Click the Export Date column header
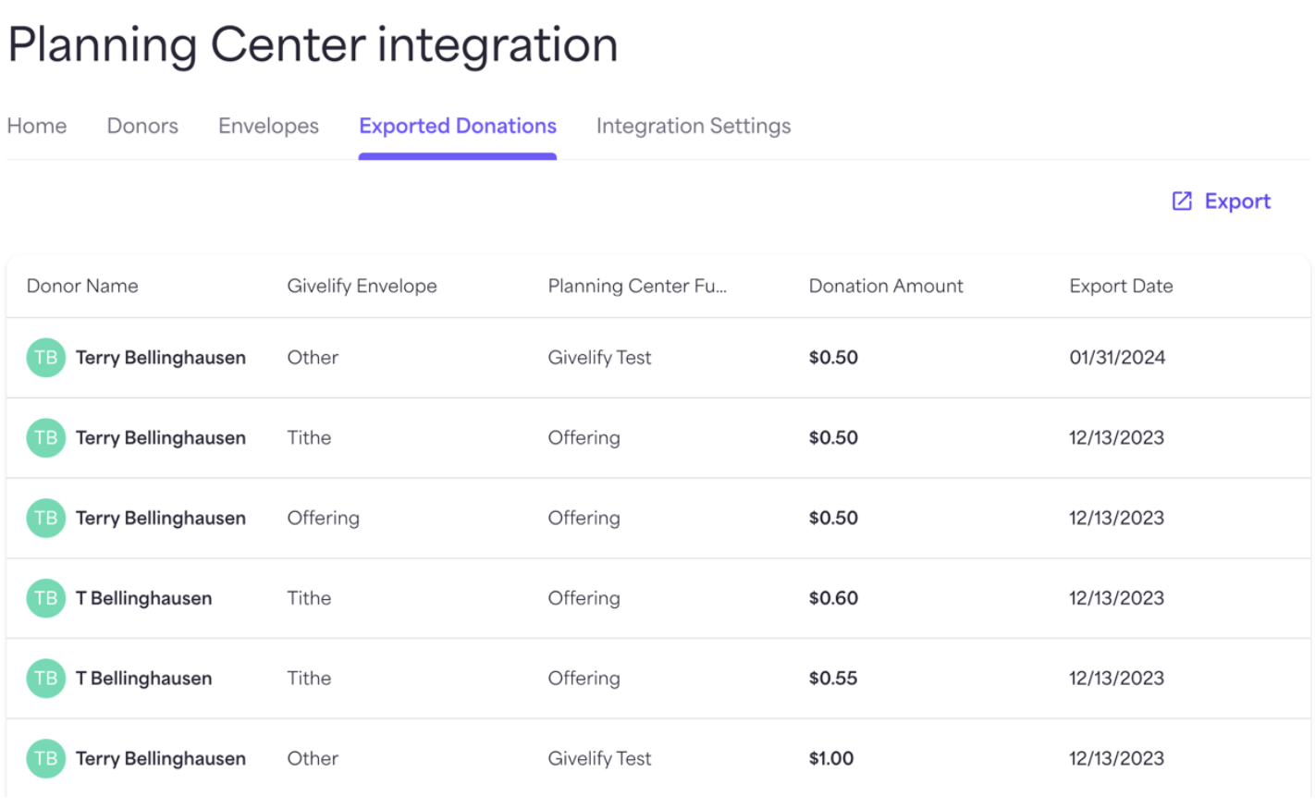 point(1121,286)
